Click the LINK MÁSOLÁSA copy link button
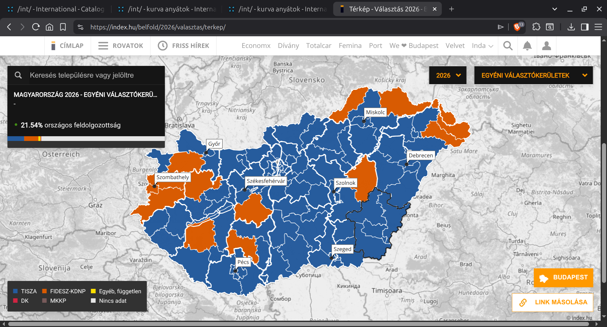 click(x=553, y=302)
